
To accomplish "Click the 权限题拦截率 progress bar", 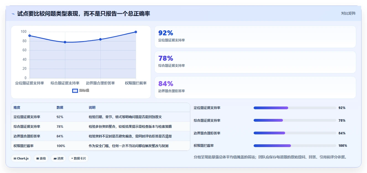I will [x=295, y=146].
